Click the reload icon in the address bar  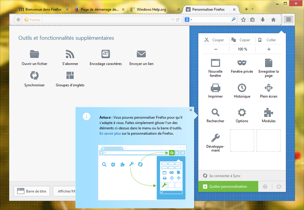pyautogui.click(x=178, y=19)
